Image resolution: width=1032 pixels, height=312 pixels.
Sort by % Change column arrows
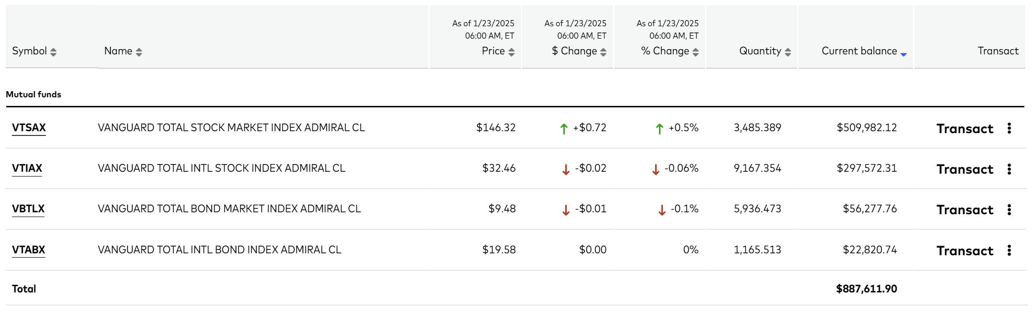click(x=695, y=52)
